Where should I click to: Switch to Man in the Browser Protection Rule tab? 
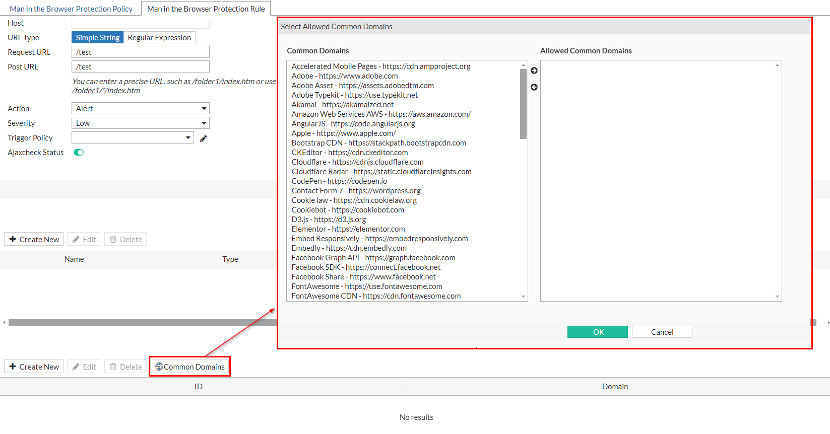pyautogui.click(x=206, y=9)
